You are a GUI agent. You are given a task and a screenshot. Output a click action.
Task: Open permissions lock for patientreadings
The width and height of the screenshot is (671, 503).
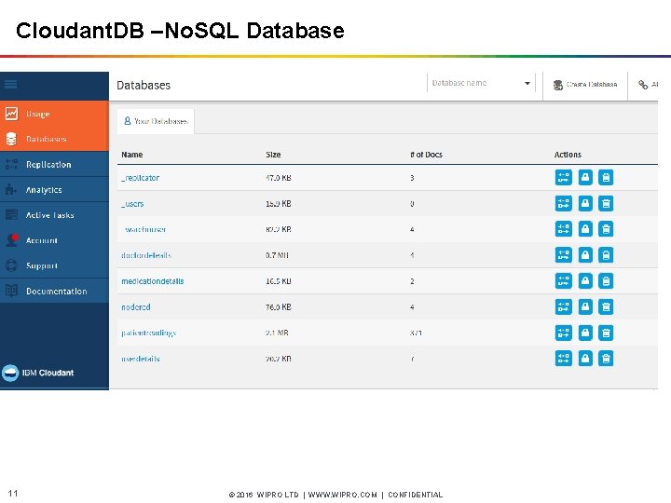585,333
